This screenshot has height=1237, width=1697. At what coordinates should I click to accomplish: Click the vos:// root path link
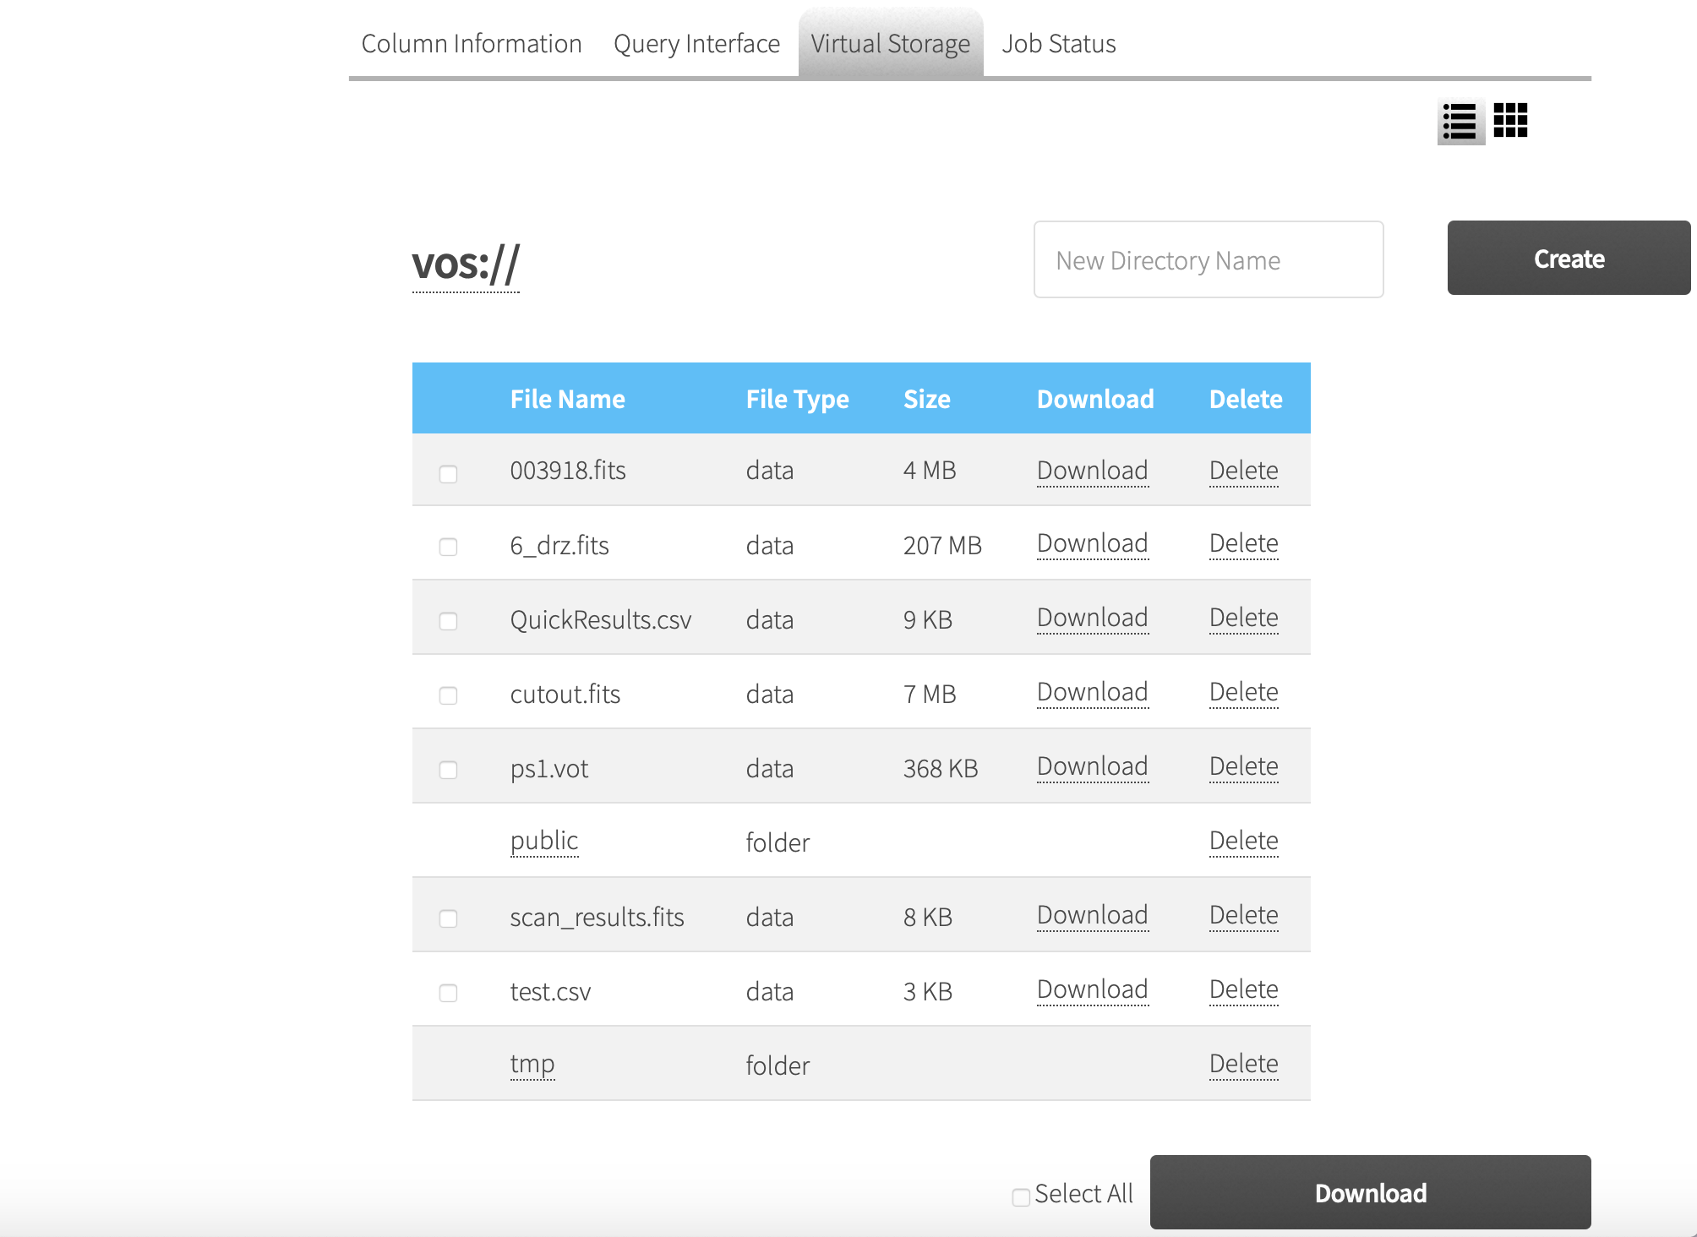pos(466,265)
